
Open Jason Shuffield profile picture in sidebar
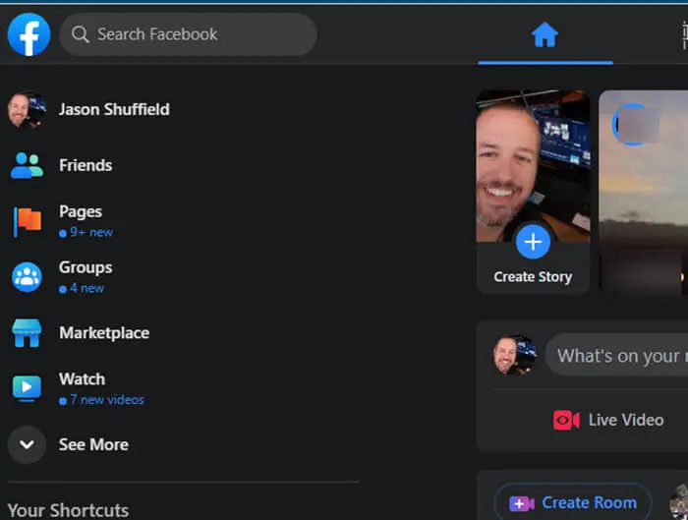[x=27, y=110]
